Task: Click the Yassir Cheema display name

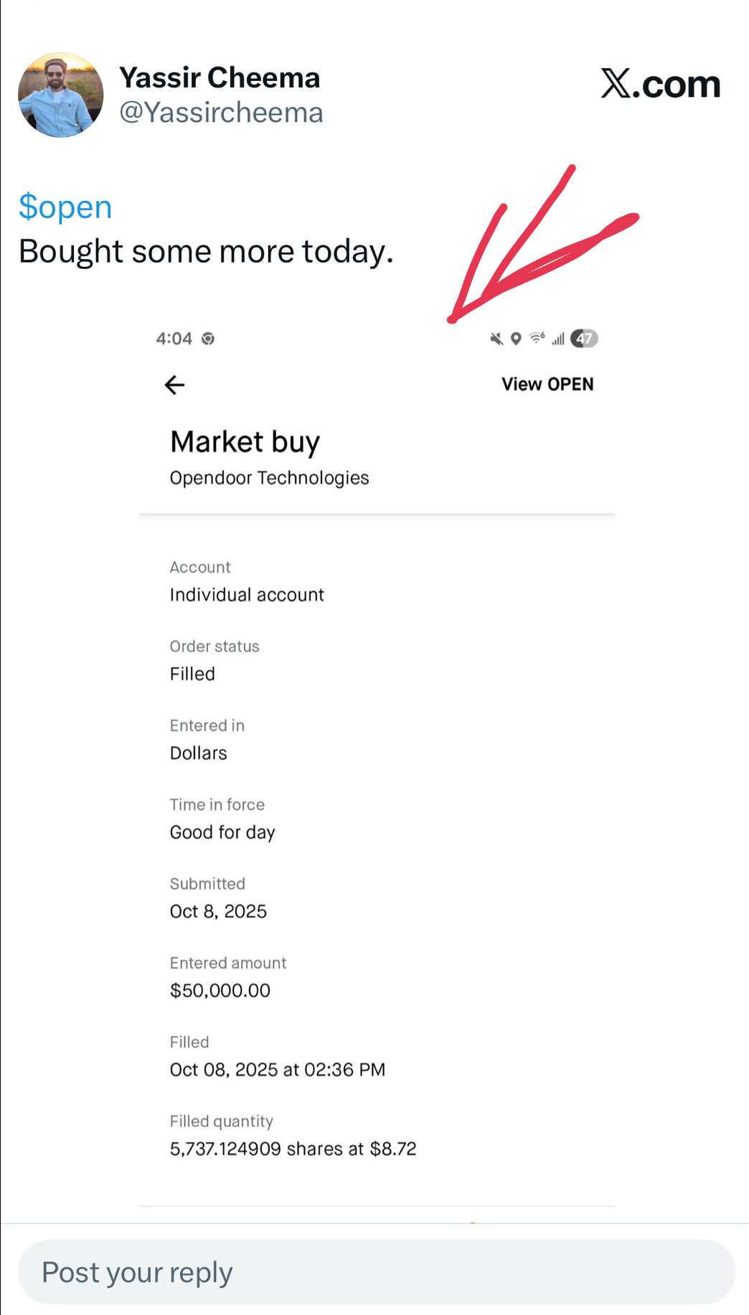Action: (x=220, y=77)
